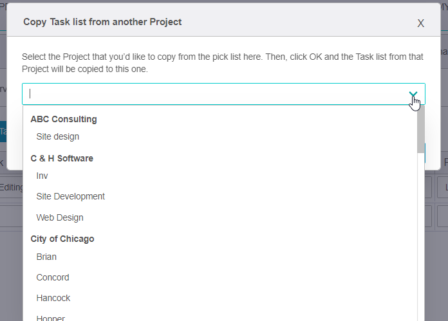Select Brian under City of Chicago
448x321 pixels.
46,257
